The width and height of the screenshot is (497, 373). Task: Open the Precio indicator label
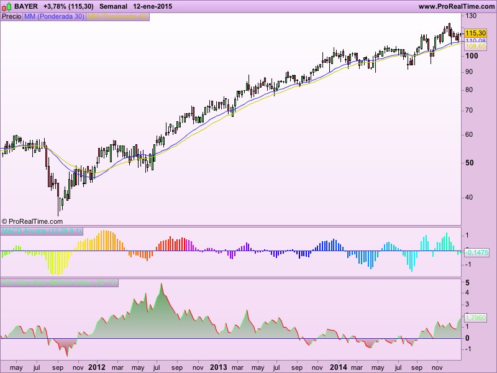tap(11, 17)
